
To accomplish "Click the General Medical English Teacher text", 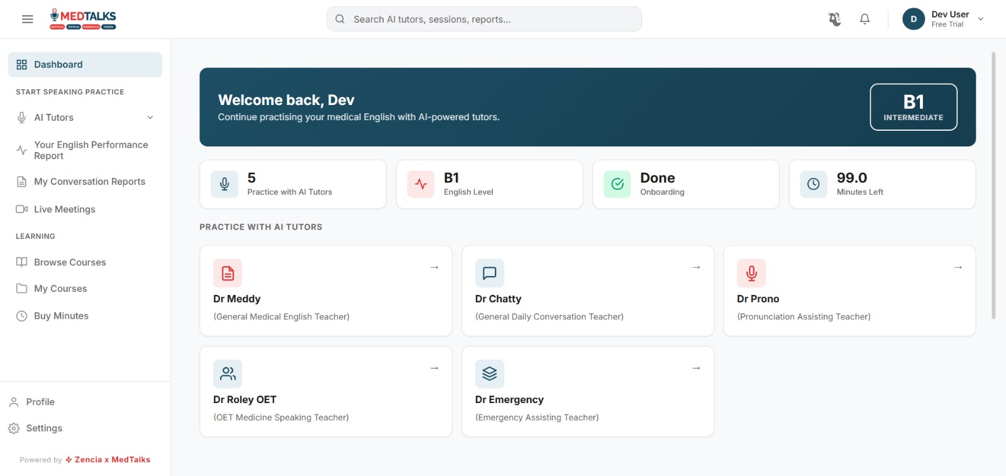I will point(282,317).
